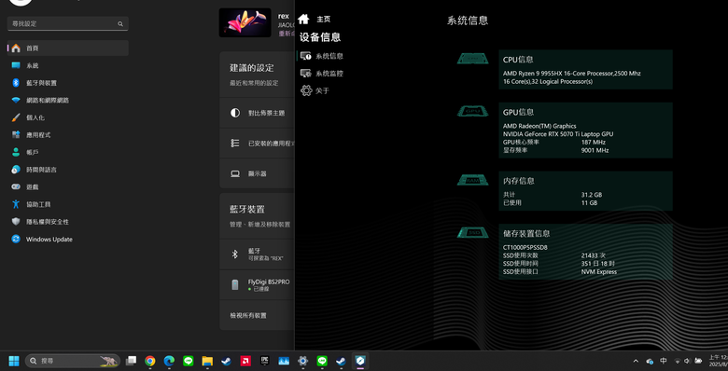This screenshot has width=728, height=371.
Task: Select 協助工具 accessibility icon in sidebar
Action: coord(16,204)
